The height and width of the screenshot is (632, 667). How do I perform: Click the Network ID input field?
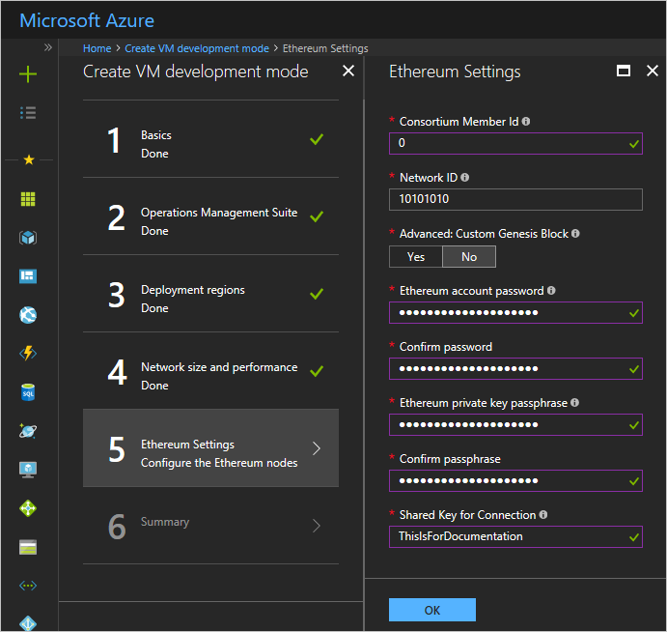(x=515, y=199)
